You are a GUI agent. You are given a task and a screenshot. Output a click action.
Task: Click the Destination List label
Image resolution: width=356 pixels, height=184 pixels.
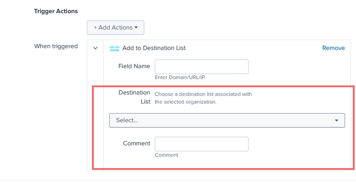134,97
